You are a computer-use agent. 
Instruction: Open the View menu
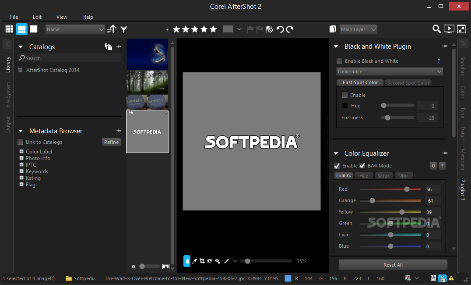[x=62, y=17]
